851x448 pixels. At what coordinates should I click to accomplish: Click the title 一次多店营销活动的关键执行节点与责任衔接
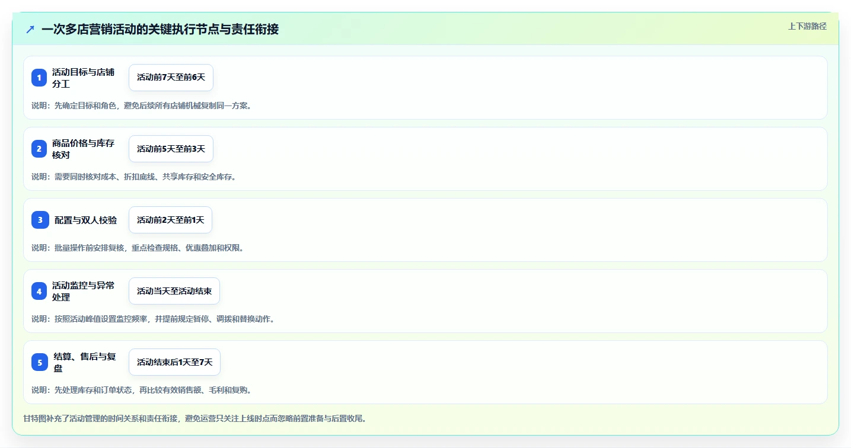coord(160,29)
